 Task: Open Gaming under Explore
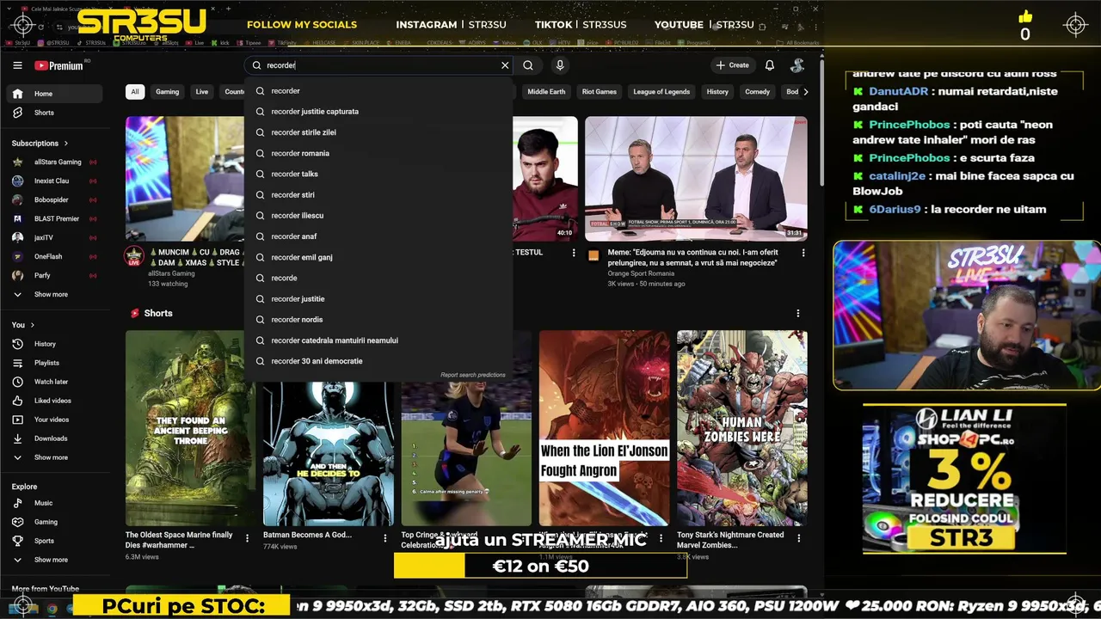click(x=54, y=522)
